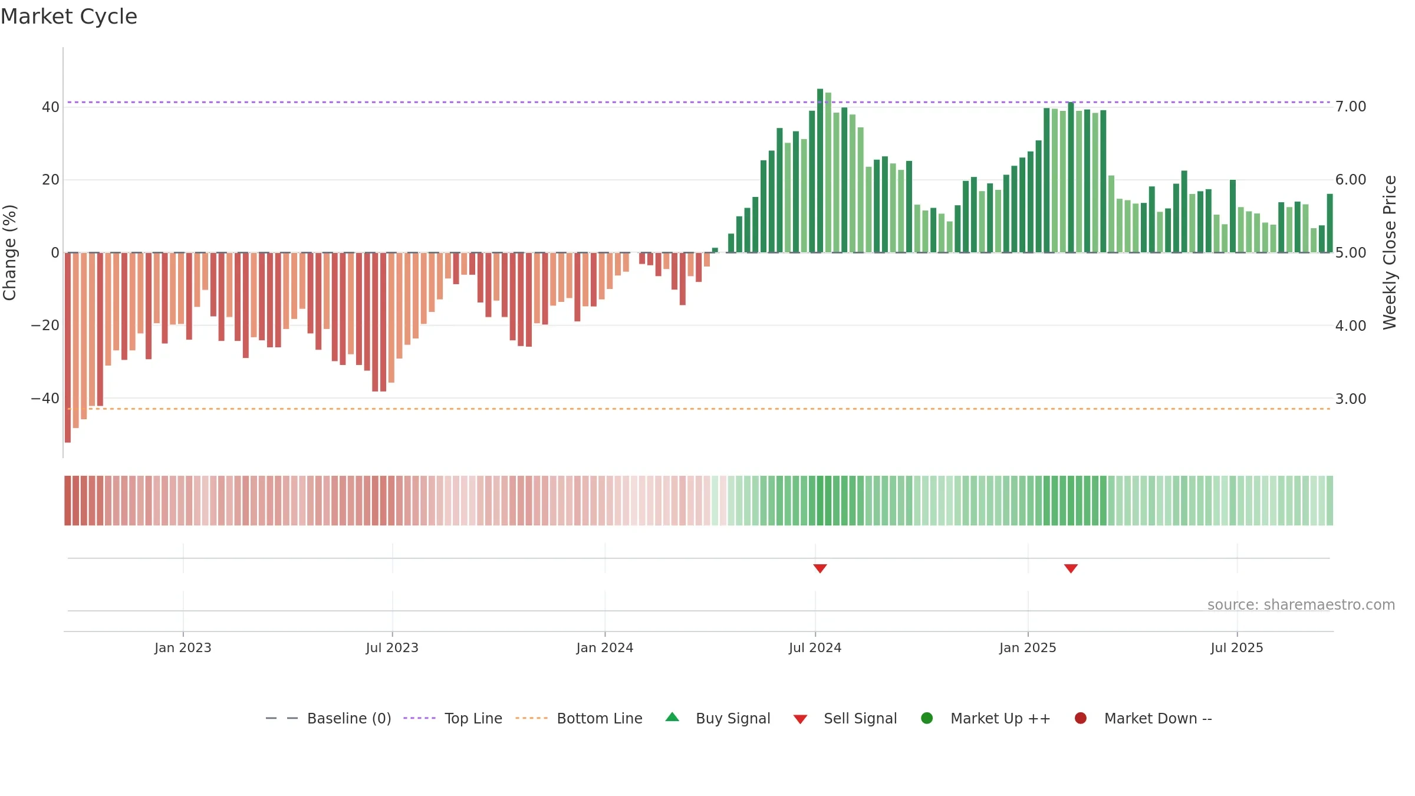Click the 7.00 price axis value

(x=1351, y=107)
